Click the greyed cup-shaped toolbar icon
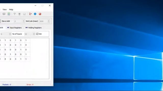Screen dimensions: 163x91 point(19,14)
